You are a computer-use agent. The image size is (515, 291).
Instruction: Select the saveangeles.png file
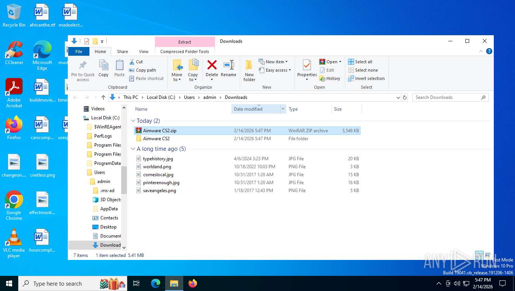pos(247,191)
